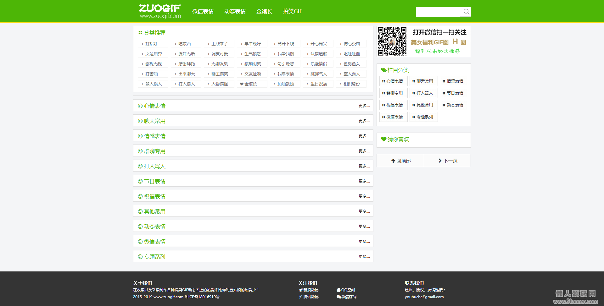604x306 pixels.
Task: Open the 搞笑GIF navigation menu item
Action: tap(293, 11)
